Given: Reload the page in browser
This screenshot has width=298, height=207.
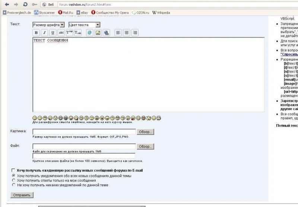Looking at the screenshot, I should [25, 4].
